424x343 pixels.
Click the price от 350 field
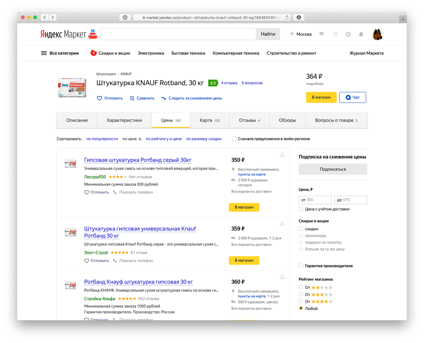[x=315, y=200]
